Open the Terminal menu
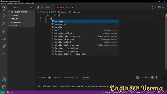 pyautogui.click(x=27, y=4)
